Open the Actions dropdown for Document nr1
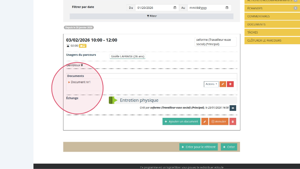The height and width of the screenshot is (169, 300). [x=211, y=84]
